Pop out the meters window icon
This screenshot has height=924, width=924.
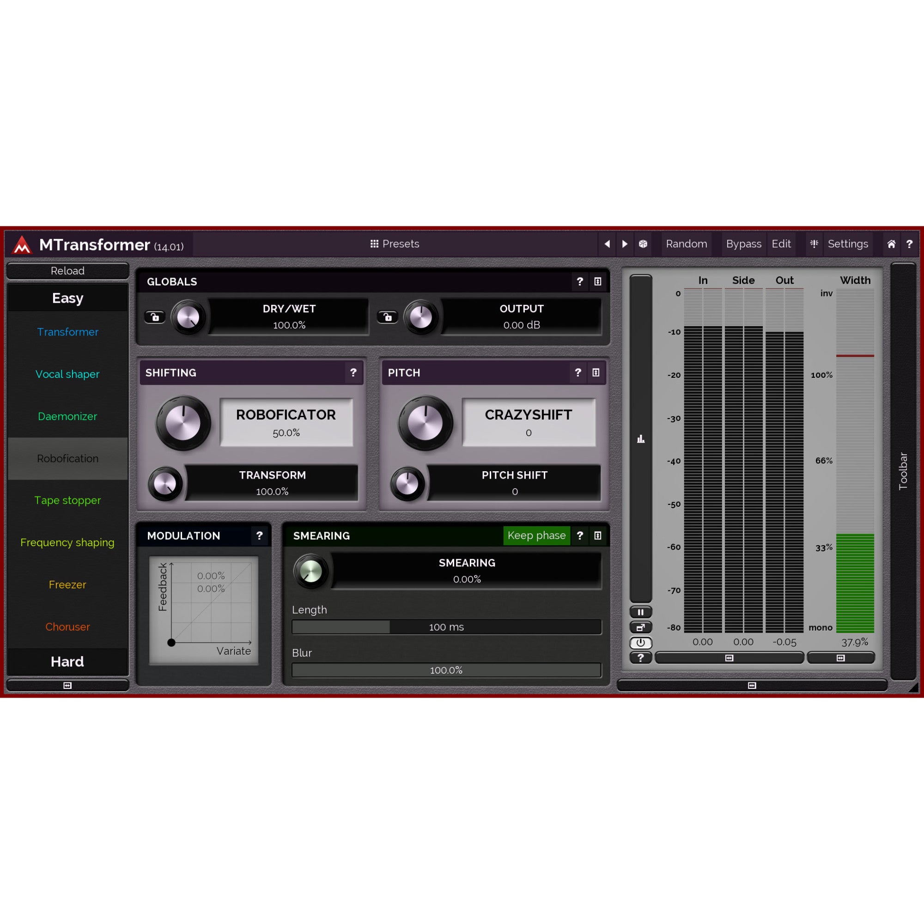(x=641, y=627)
